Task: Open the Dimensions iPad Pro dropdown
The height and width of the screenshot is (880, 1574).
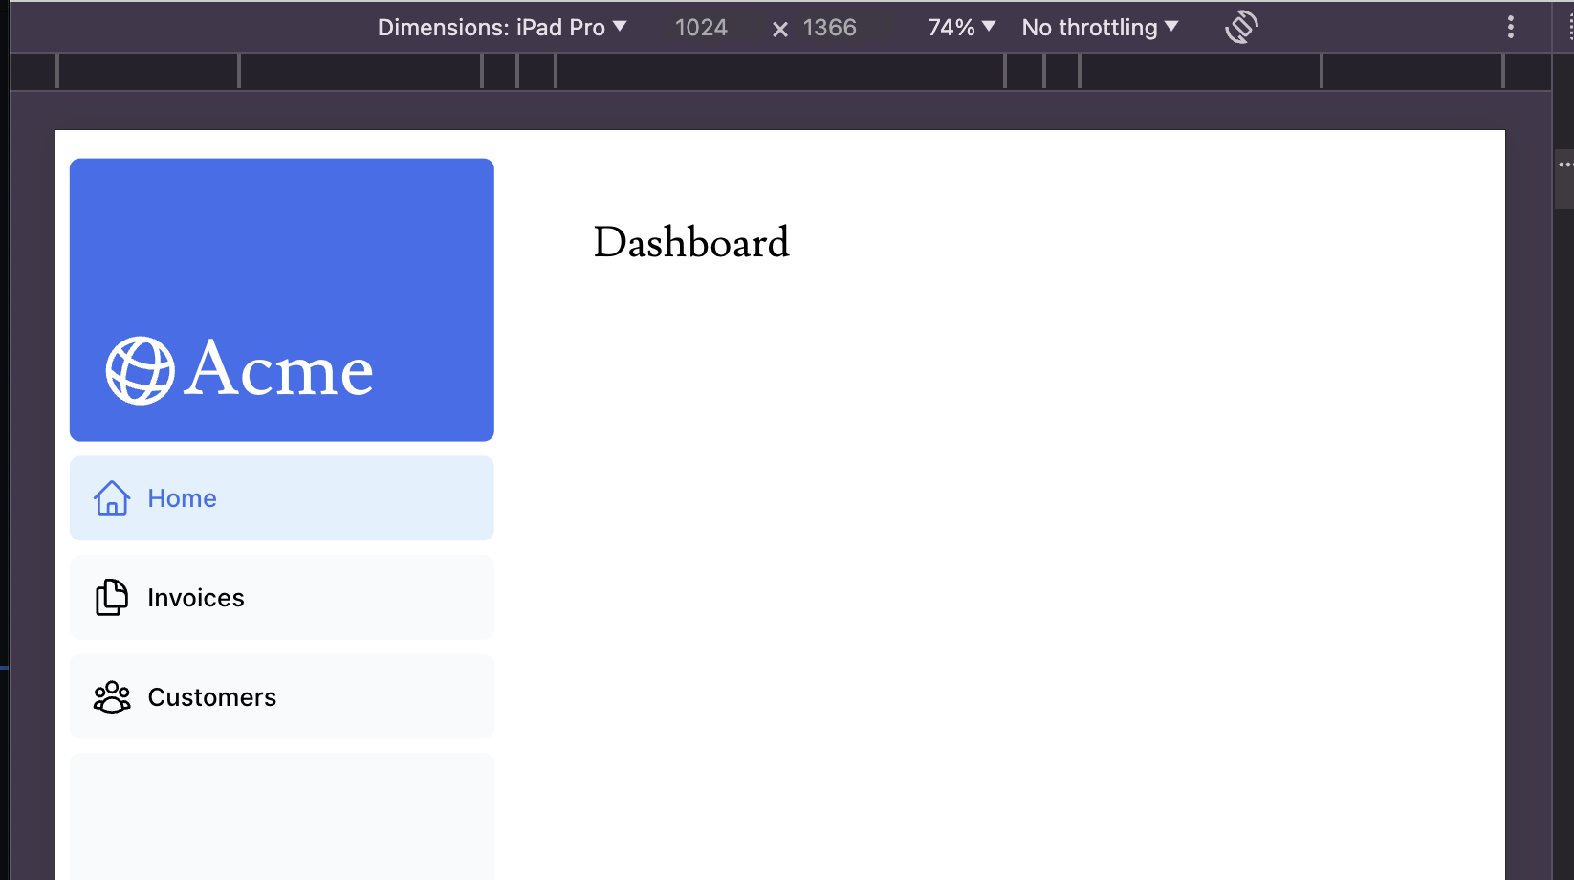Action: (x=502, y=28)
